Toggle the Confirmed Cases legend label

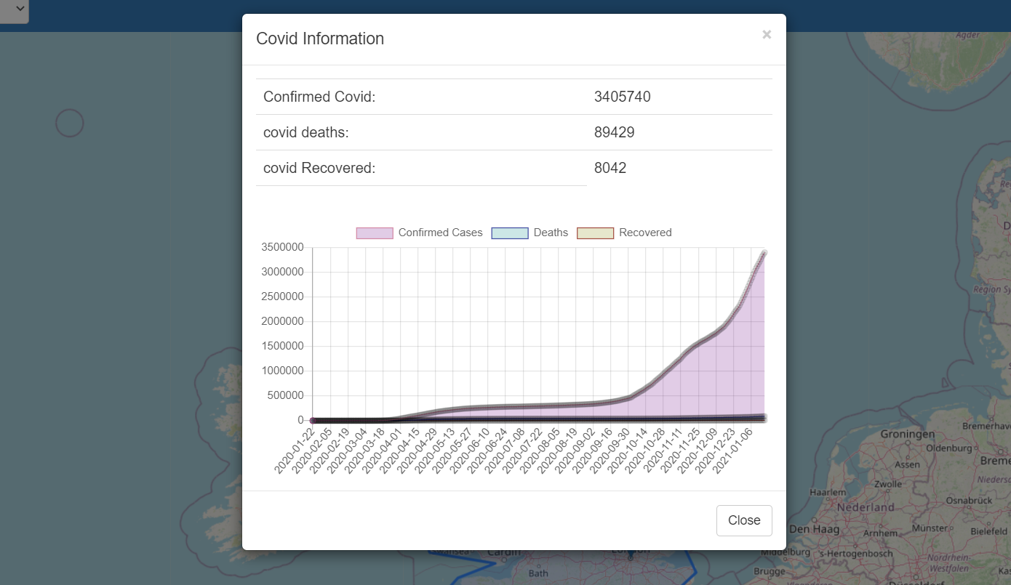pos(440,233)
